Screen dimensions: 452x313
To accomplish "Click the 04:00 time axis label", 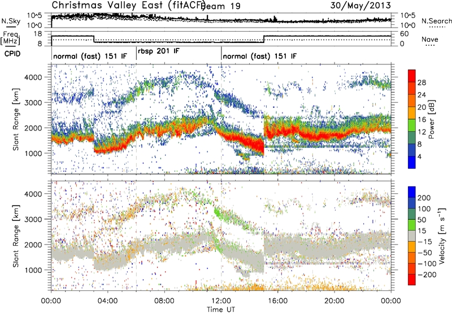I will point(108,301).
